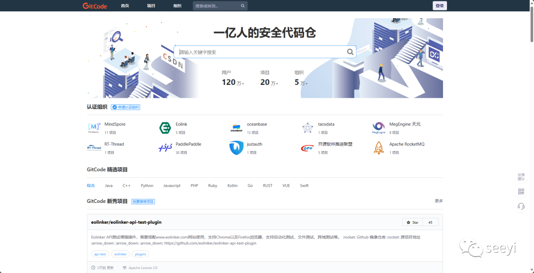534x273 pixels.
Task: Click the 申请认证组织 button
Action: 126,107
